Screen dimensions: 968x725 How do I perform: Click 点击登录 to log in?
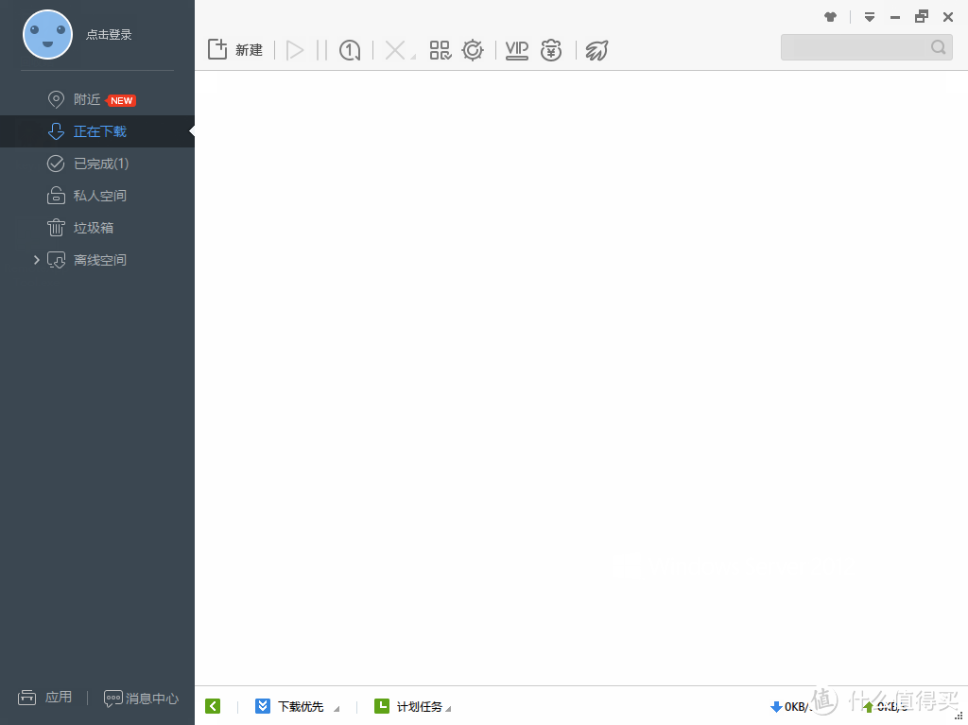109,35
